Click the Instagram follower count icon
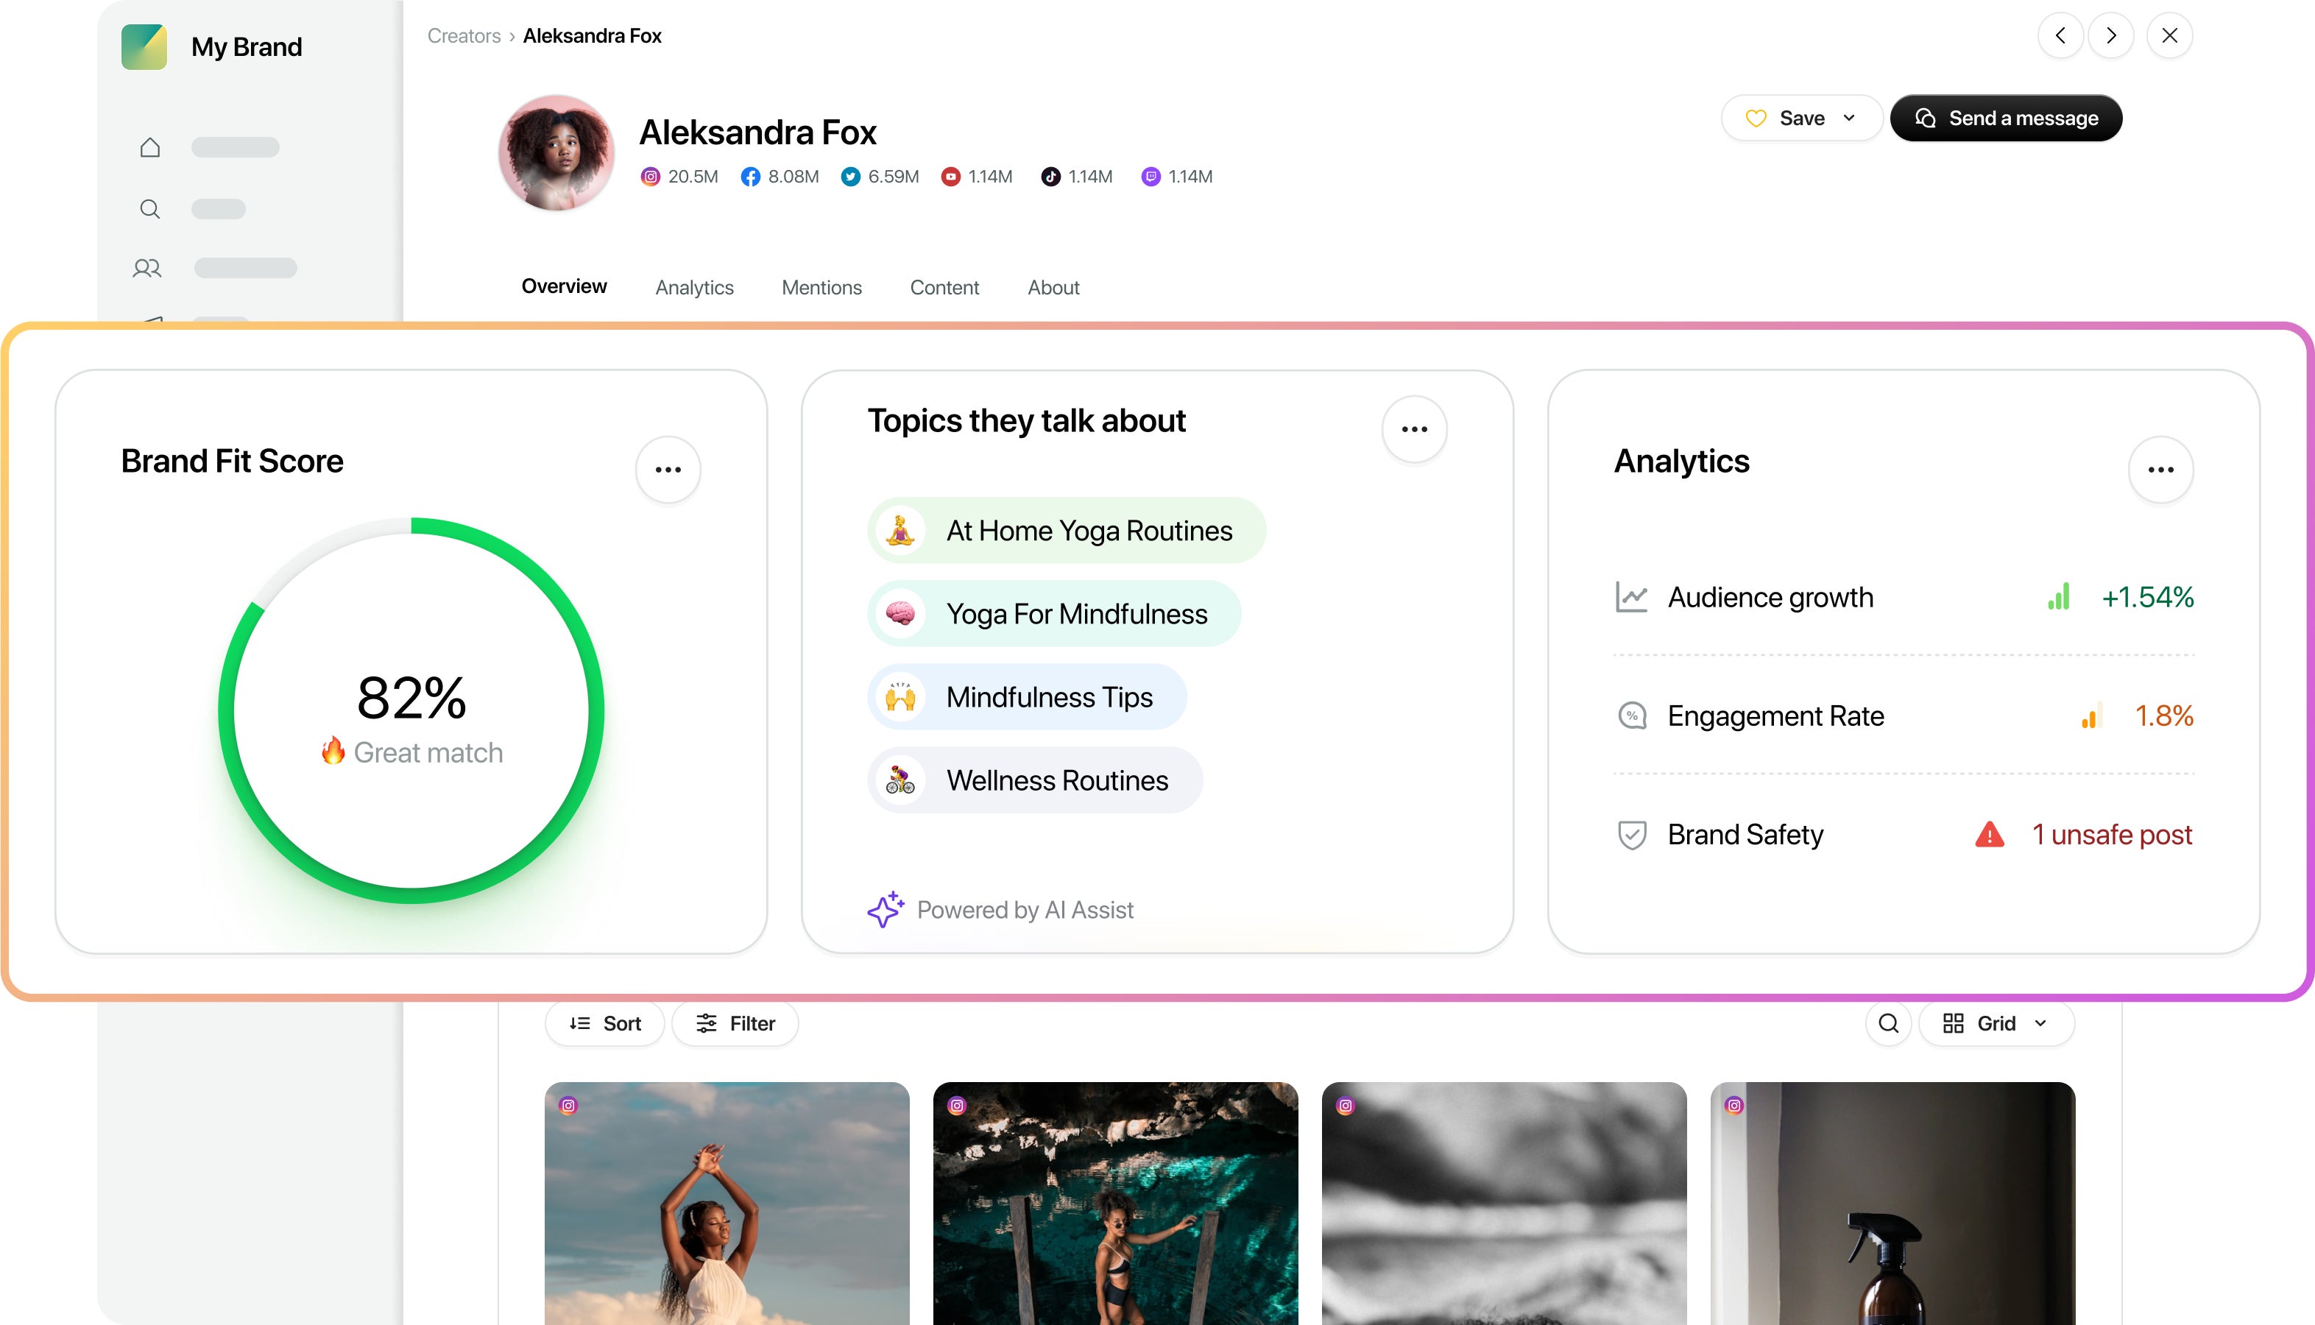The width and height of the screenshot is (2315, 1325). pos(651,177)
